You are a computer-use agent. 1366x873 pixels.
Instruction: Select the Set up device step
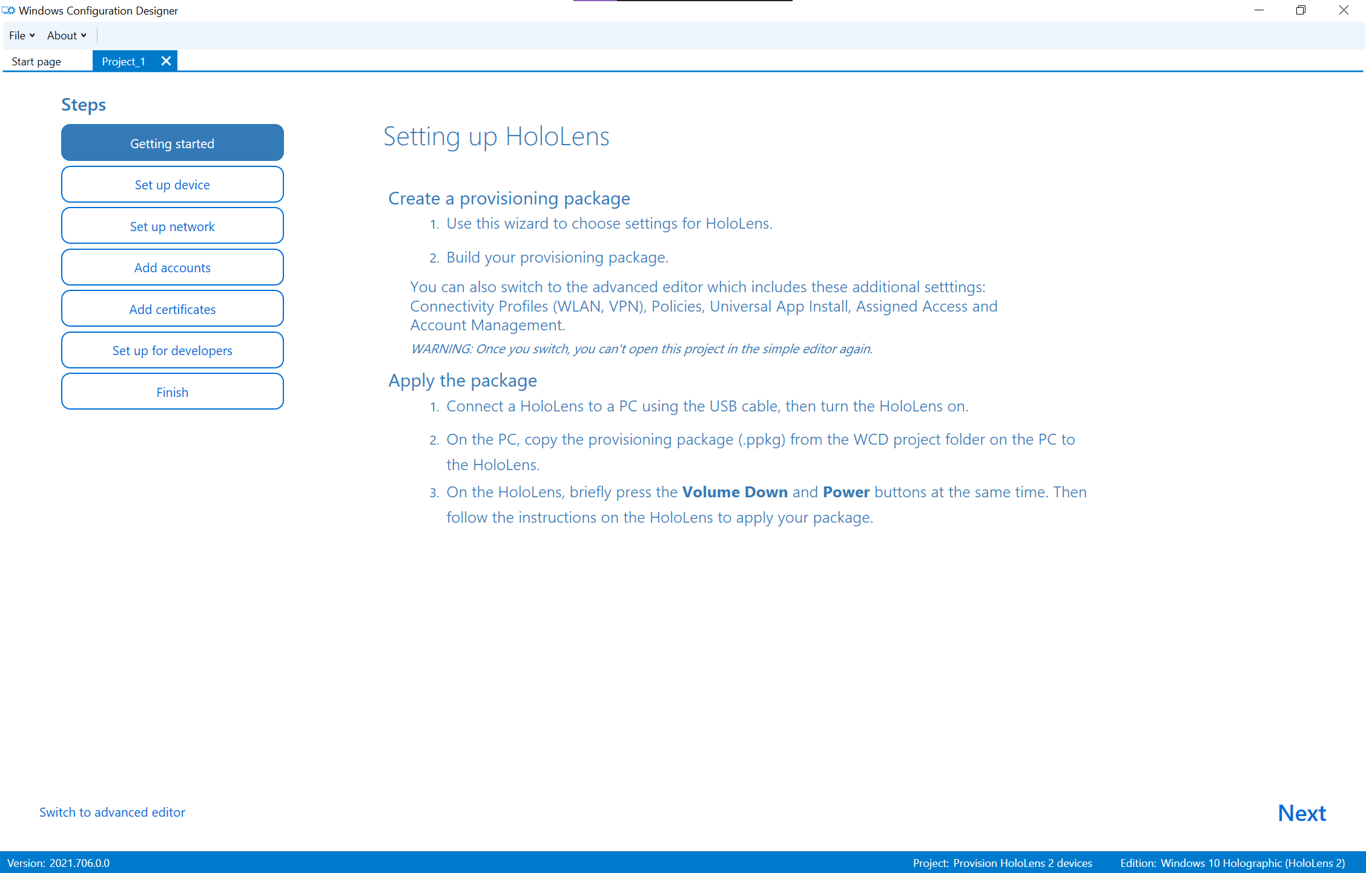pos(172,185)
